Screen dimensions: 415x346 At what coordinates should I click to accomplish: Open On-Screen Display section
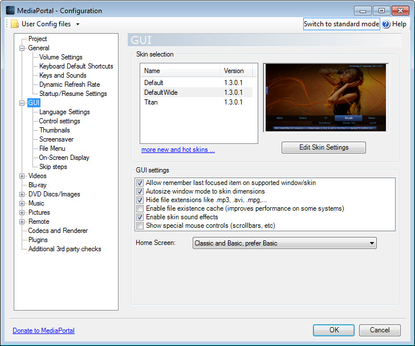64,158
